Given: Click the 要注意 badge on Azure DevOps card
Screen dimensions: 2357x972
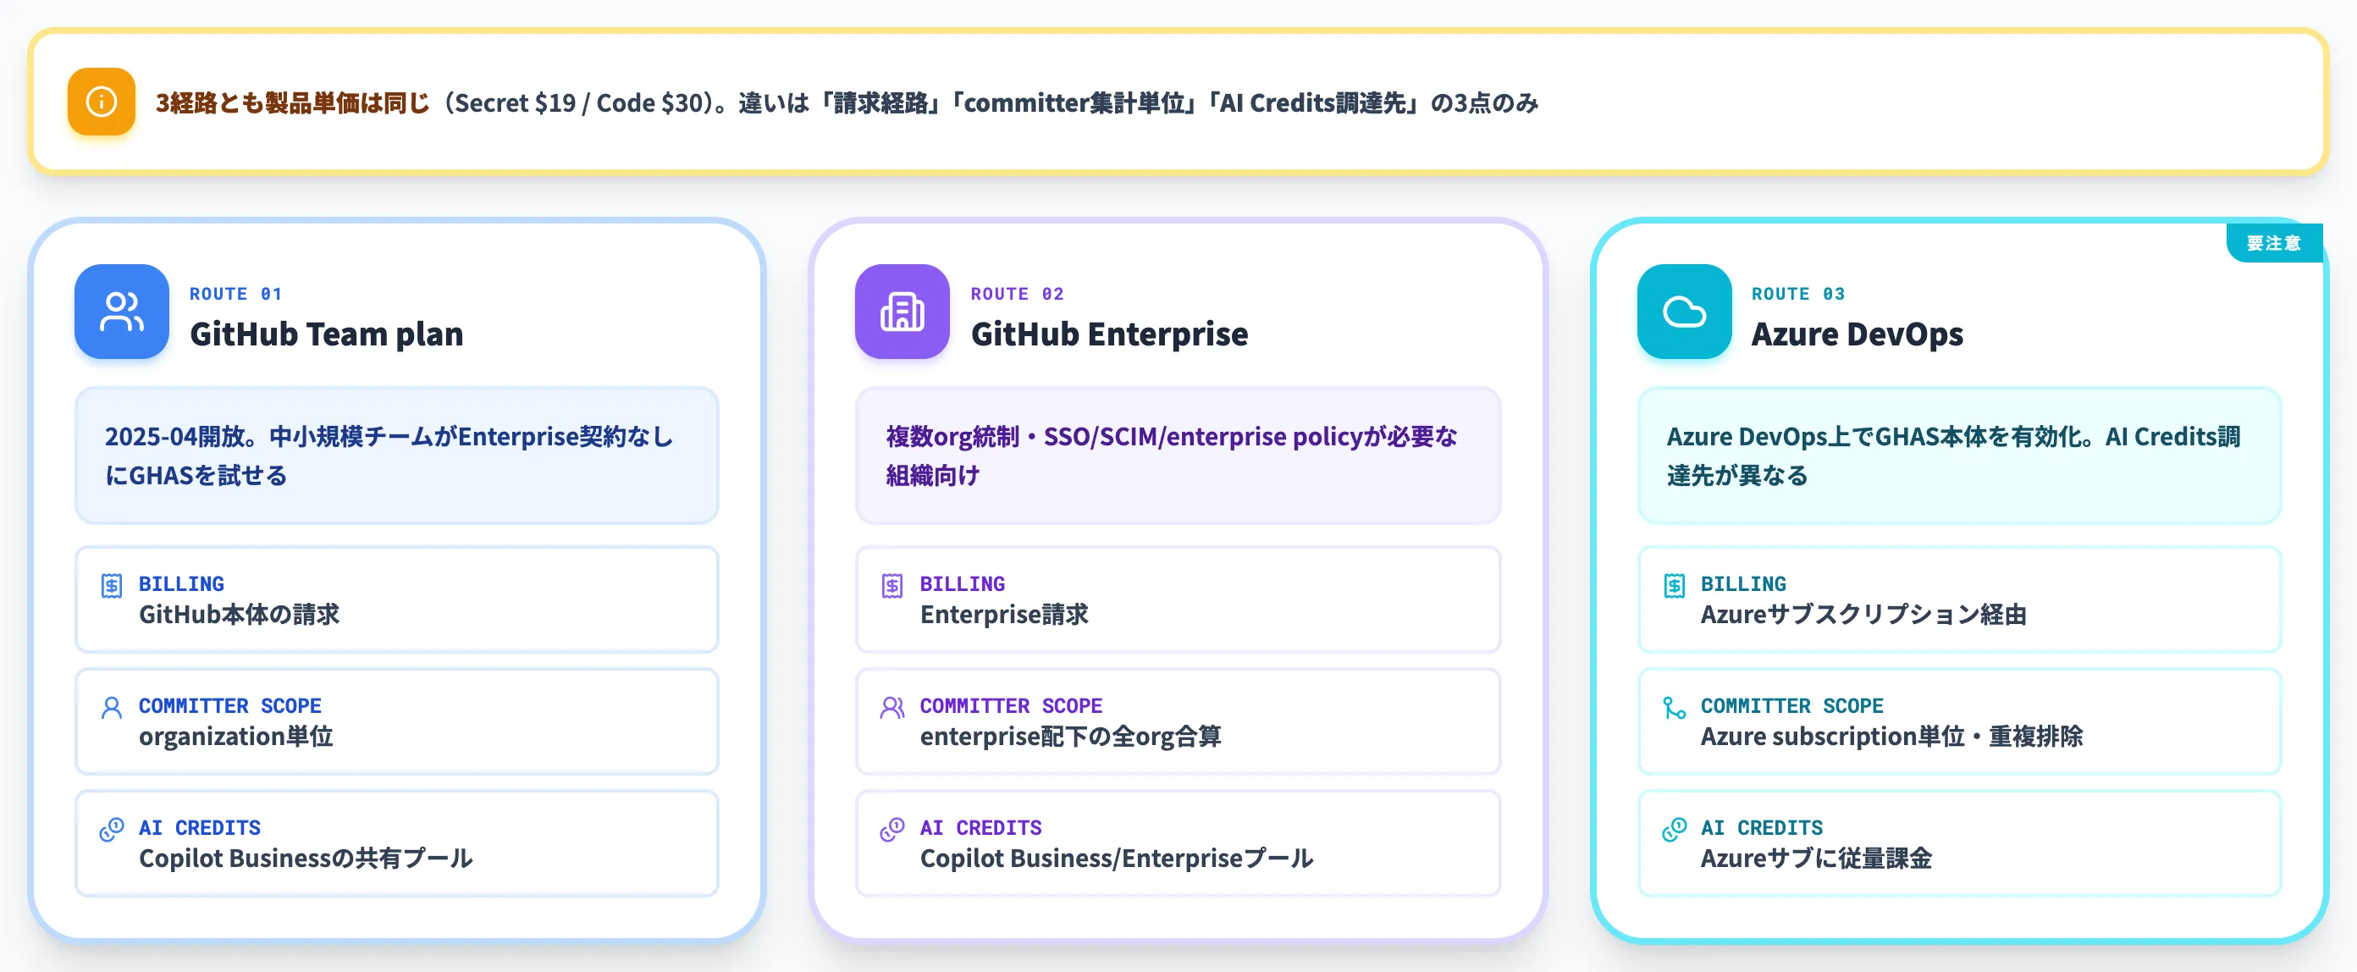Looking at the screenshot, I should pos(2273,242).
